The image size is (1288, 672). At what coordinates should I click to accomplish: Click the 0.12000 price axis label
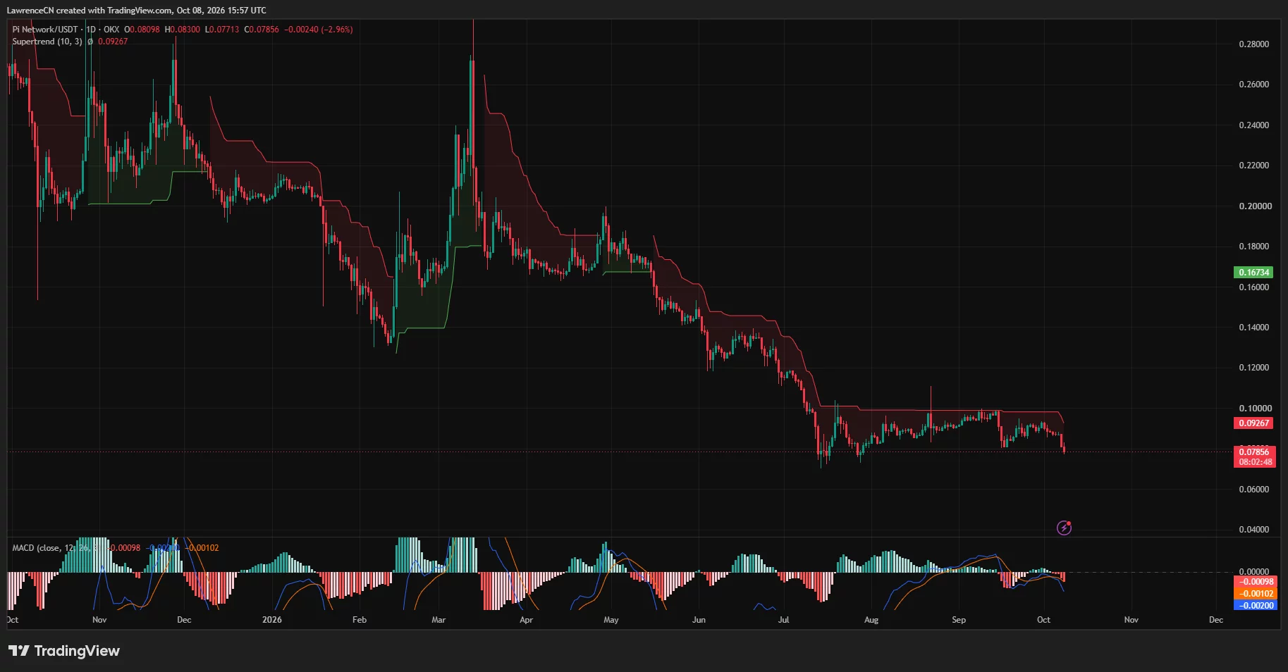click(1254, 368)
